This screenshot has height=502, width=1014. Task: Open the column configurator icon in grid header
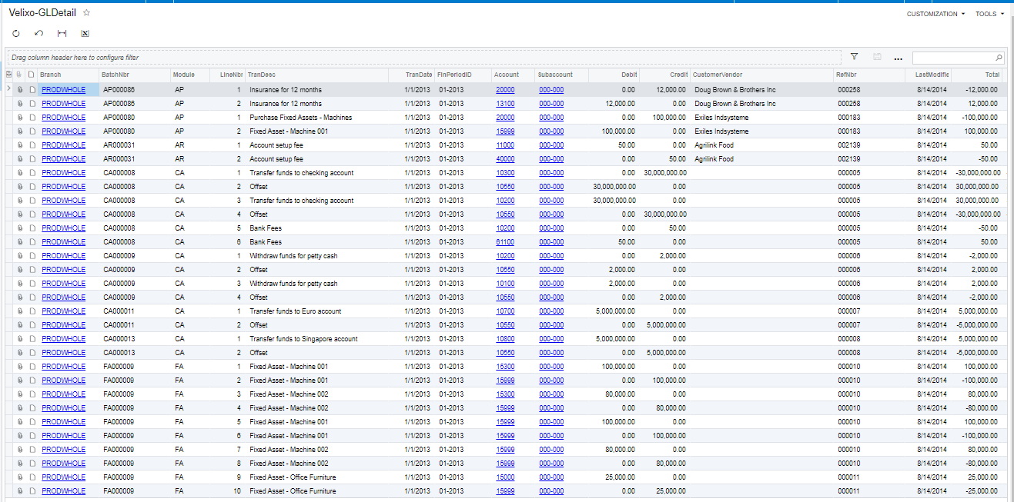coord(8,75)
